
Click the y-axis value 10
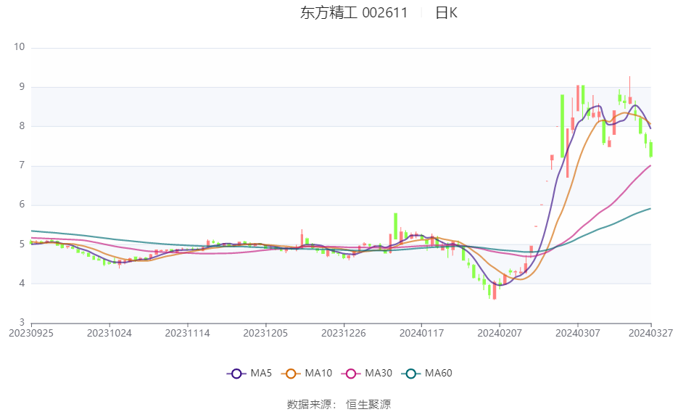(x=20, y=47)
